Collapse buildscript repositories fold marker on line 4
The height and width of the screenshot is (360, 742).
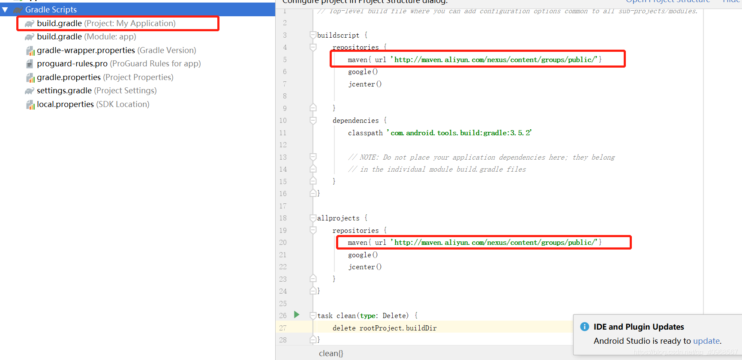click(313, 47)
